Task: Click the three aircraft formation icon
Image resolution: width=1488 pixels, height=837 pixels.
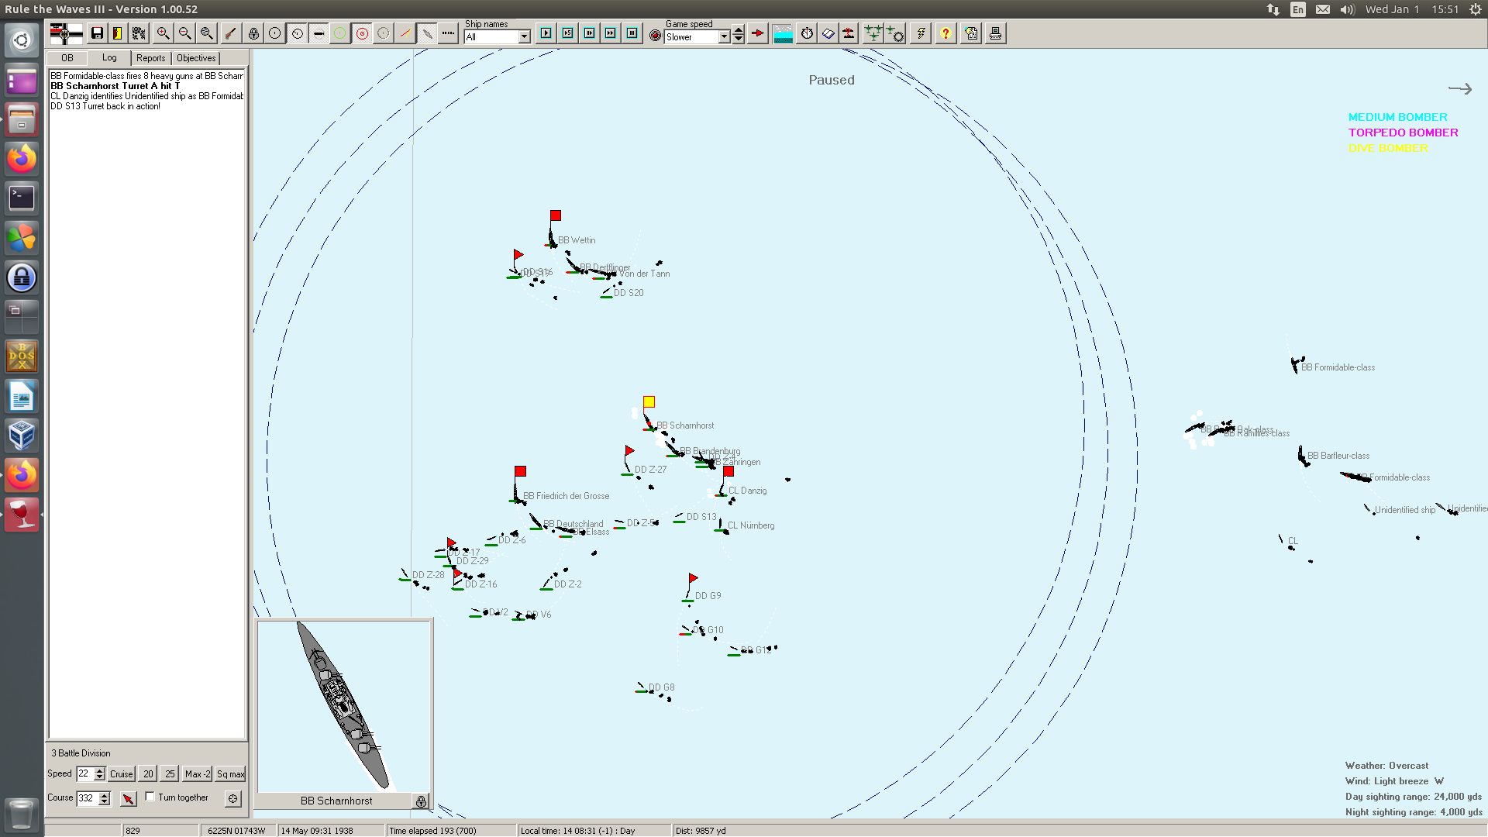Action: [x=873, y=33]
